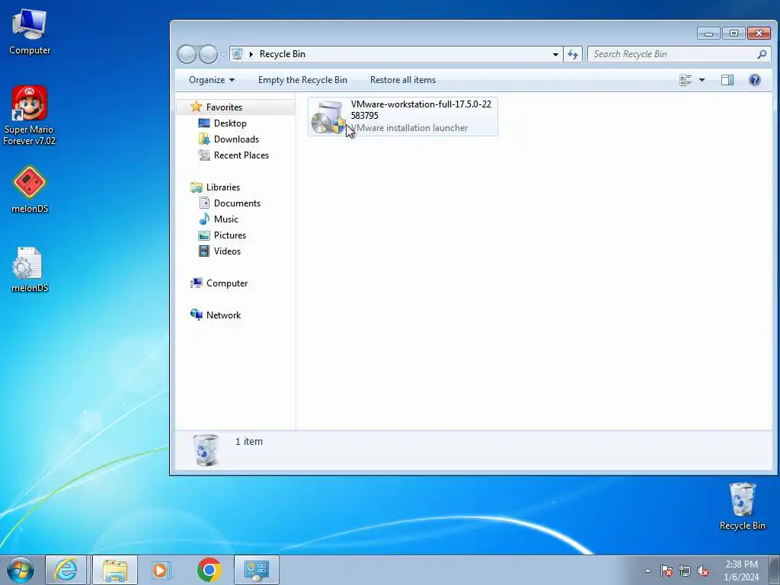Show the preview pane
The height and width of the screenshot is (585, 780).
pyautogui.click(x=727, y=80)
